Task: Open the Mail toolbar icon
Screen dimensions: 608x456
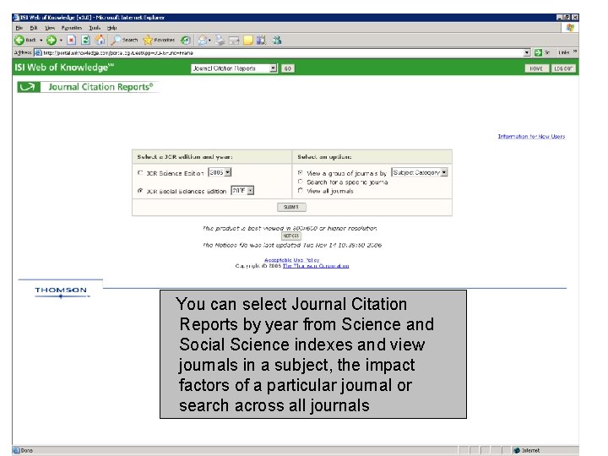Action: (x=202, y=40)
